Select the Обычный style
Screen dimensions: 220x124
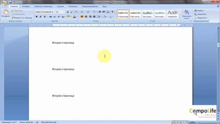click(x=123, y=14)
